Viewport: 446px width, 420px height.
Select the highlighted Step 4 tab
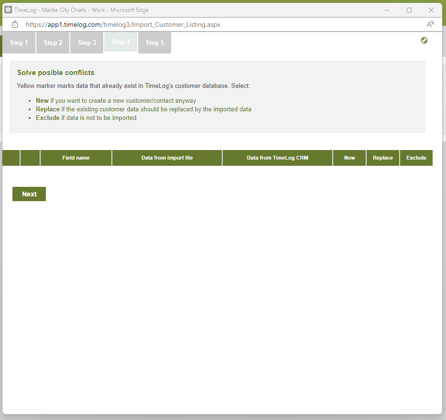(121, 42)
